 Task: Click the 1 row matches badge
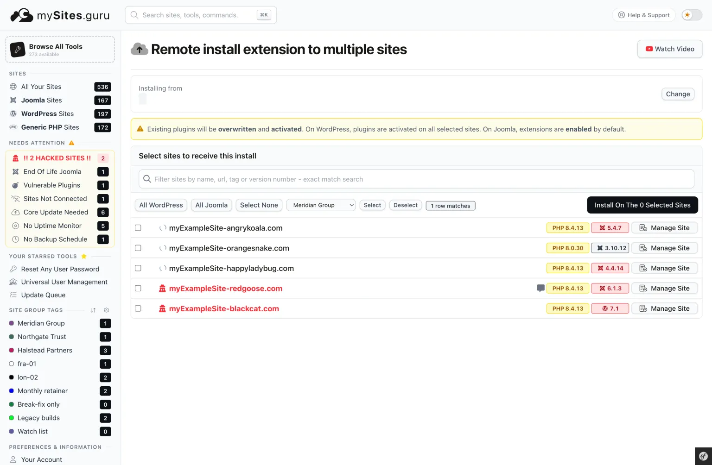point(451,206)
